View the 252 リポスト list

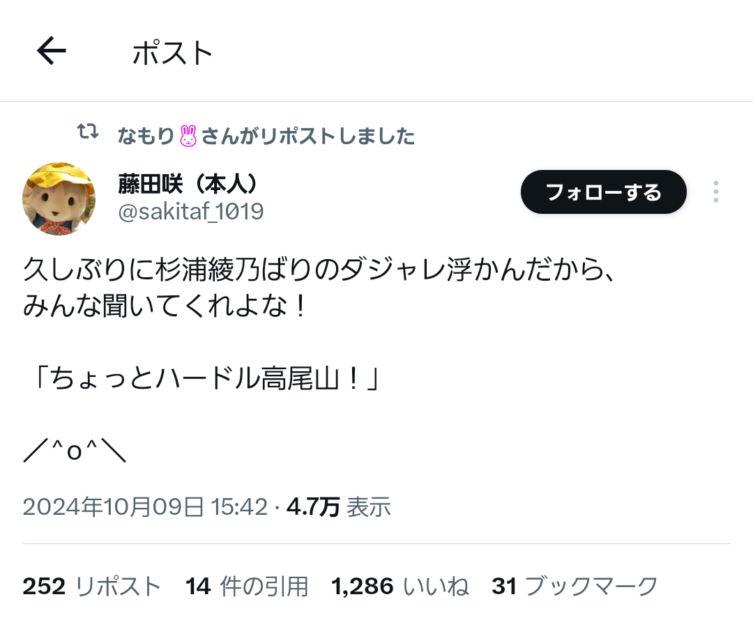click(92, 586)
